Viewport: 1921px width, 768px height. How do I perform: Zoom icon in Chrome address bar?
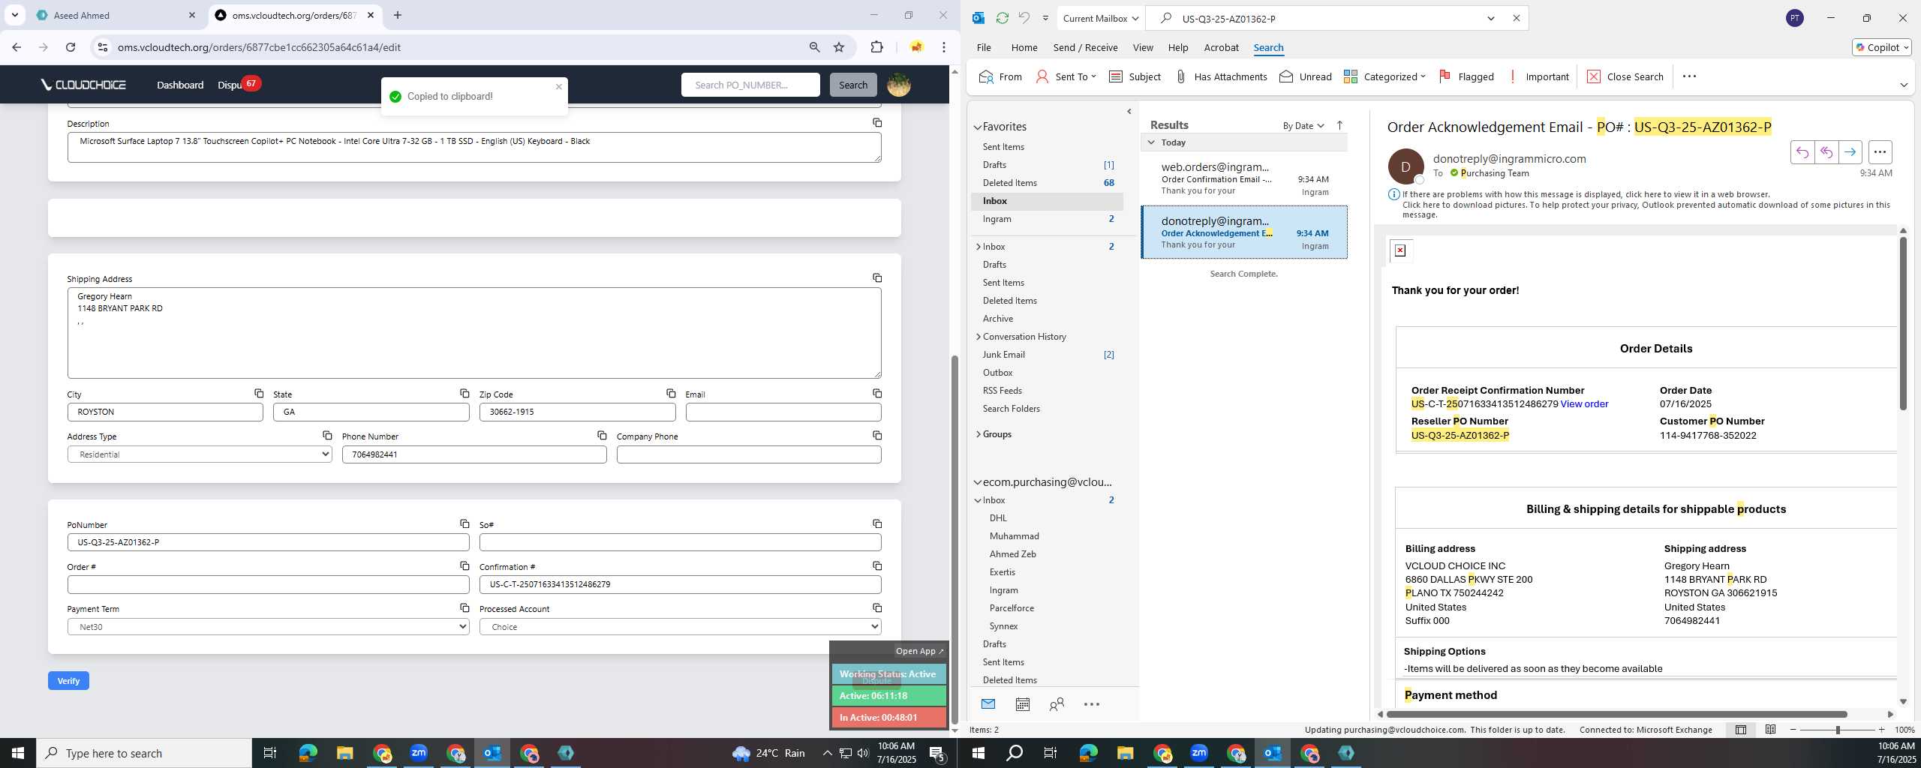(814, 47)
